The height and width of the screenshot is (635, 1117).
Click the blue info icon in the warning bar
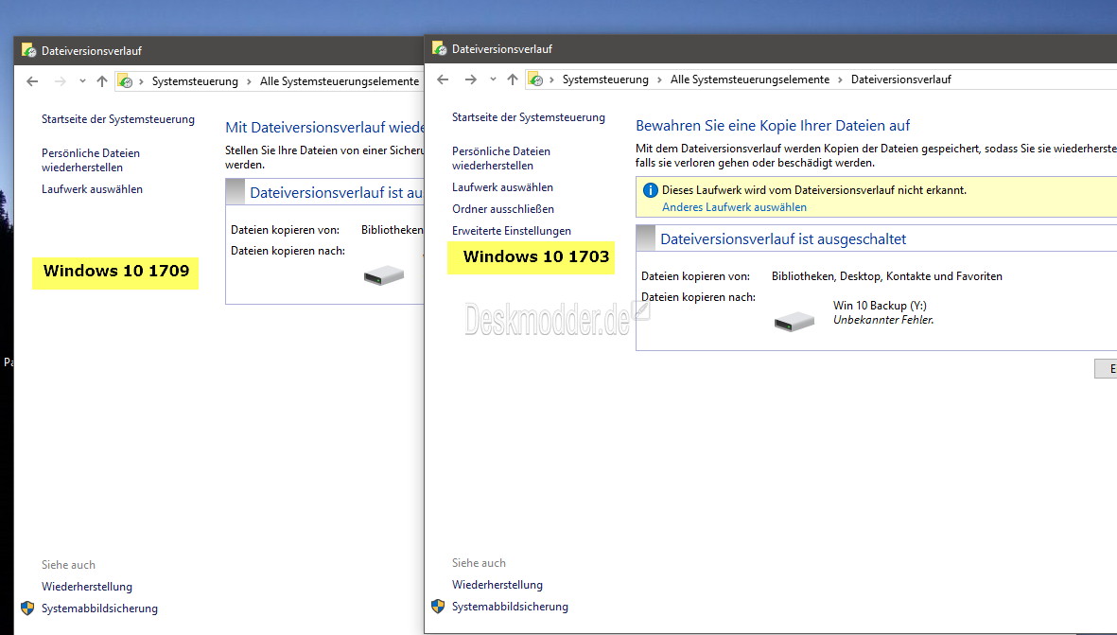(650, 190)
